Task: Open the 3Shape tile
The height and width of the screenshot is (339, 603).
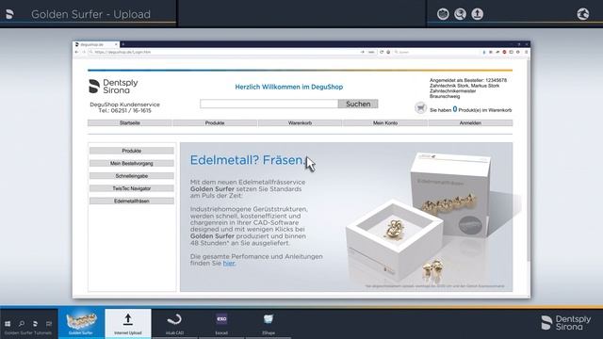Action: coord(269,324)
